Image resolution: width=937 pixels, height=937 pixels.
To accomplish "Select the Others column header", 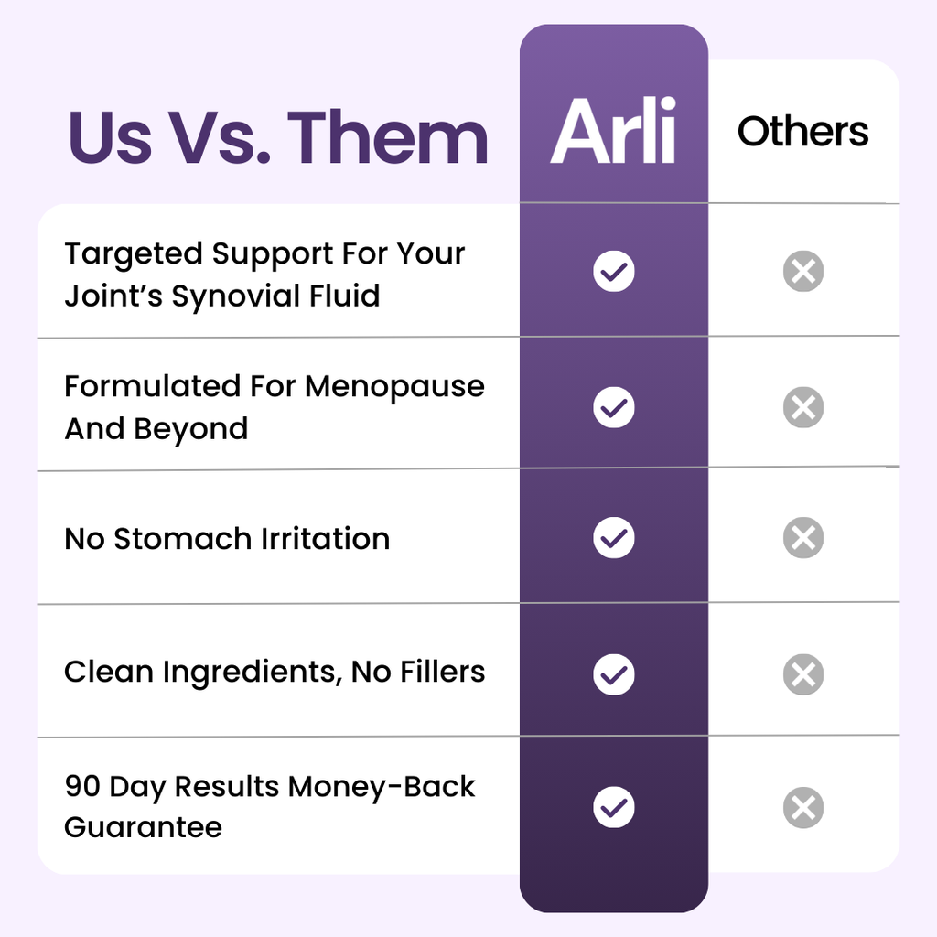I will (802, 132).
